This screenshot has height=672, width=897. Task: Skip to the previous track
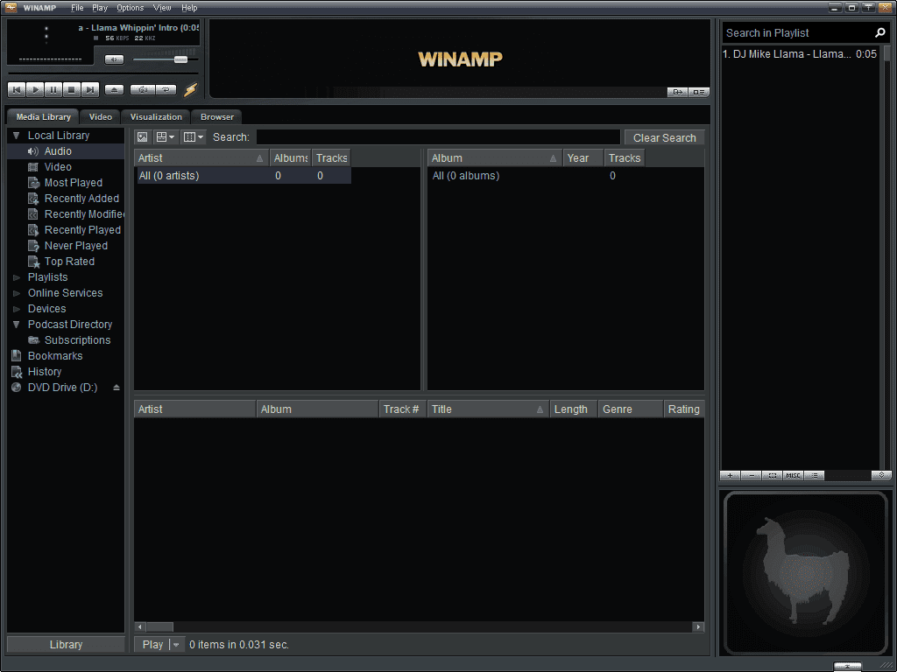17,90
